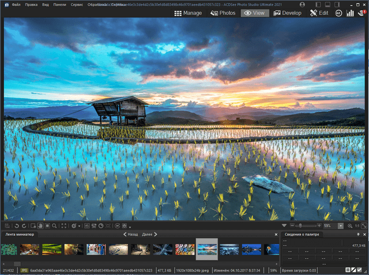Viewport: 369px width, 275px height.
Task: Pin the Сведения о палитре panel
Action: coord(359,235)
